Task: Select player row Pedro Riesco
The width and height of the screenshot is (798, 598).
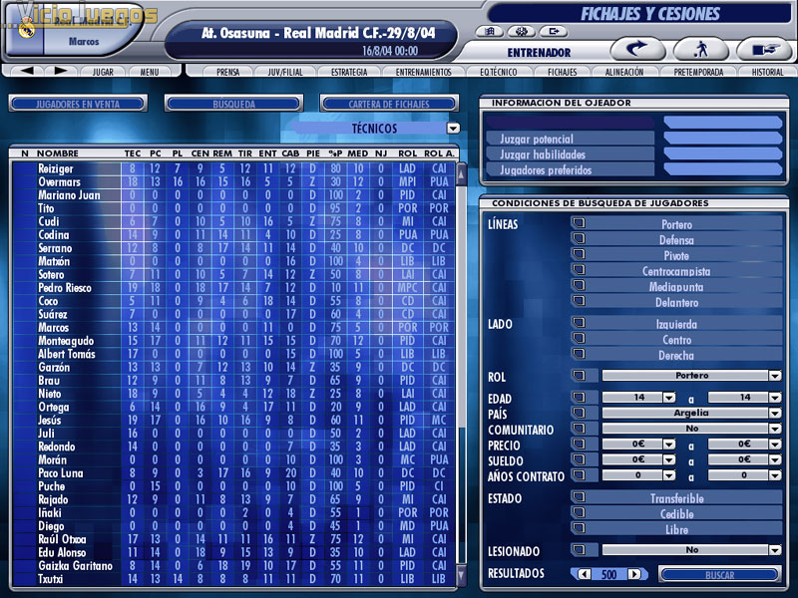Action: pos(233,288)
